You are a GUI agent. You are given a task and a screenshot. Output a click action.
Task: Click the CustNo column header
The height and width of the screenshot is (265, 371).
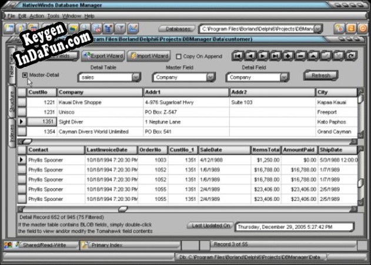coord(42,92)
